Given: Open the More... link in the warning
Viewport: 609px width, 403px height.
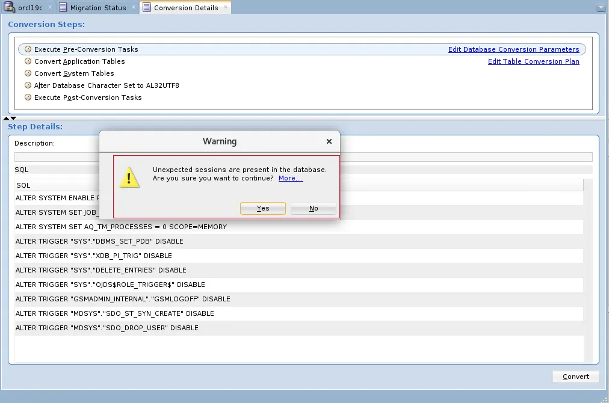Looking at the screenshot, I should 290,178.
